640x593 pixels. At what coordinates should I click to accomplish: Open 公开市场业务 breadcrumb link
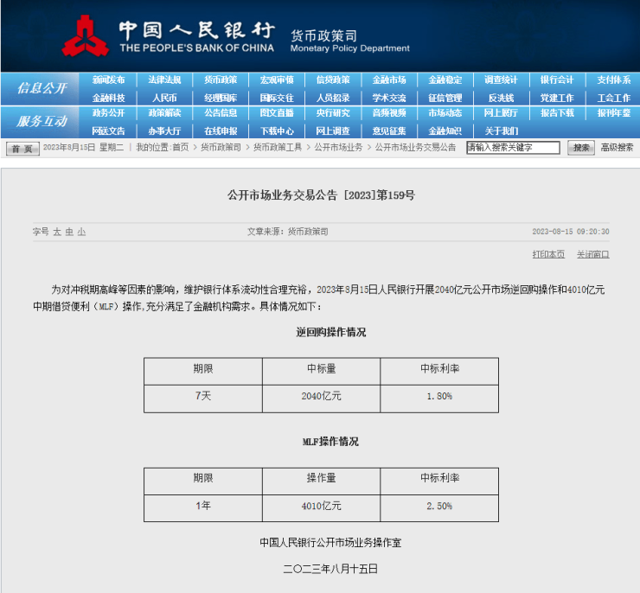point(338,147)
